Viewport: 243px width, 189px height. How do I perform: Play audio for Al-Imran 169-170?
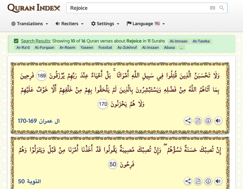218,121
